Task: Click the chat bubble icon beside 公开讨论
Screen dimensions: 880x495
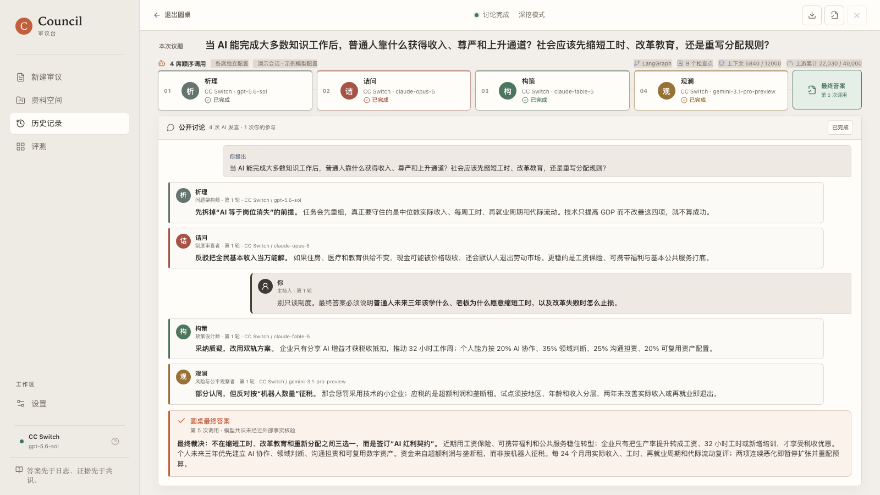Action: click(170, 128)
